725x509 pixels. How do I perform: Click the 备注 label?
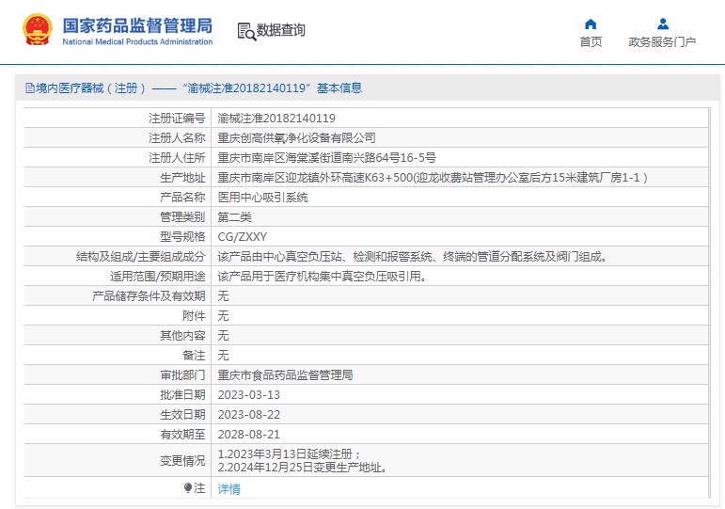coord(194,356)
